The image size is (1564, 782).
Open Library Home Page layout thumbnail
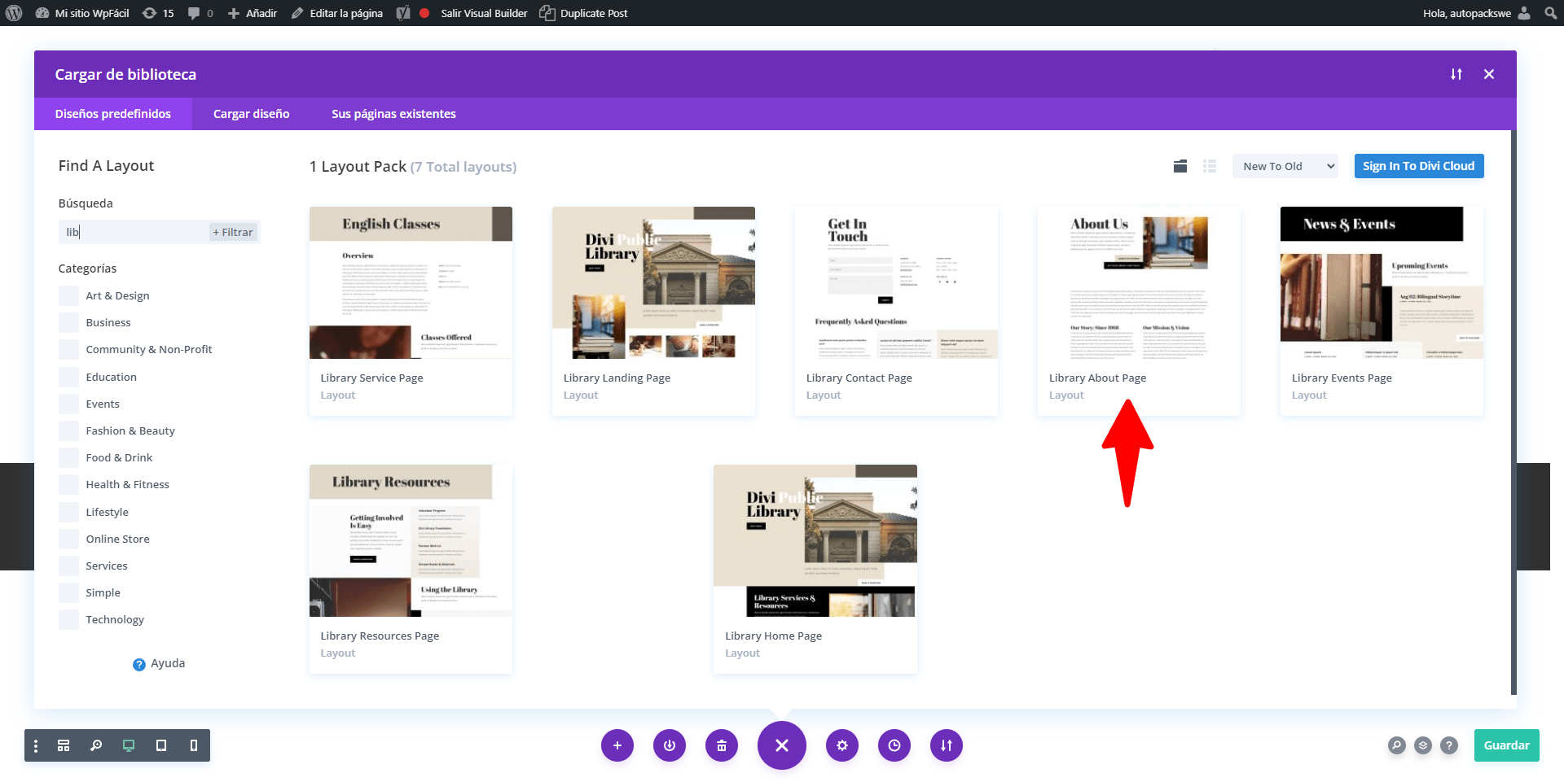point(815,540)
